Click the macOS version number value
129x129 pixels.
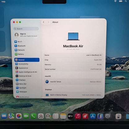(x=96, y=82)
